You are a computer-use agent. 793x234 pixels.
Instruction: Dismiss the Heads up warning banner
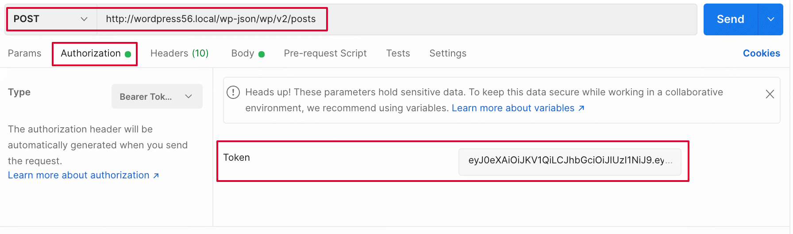[770, 94]
